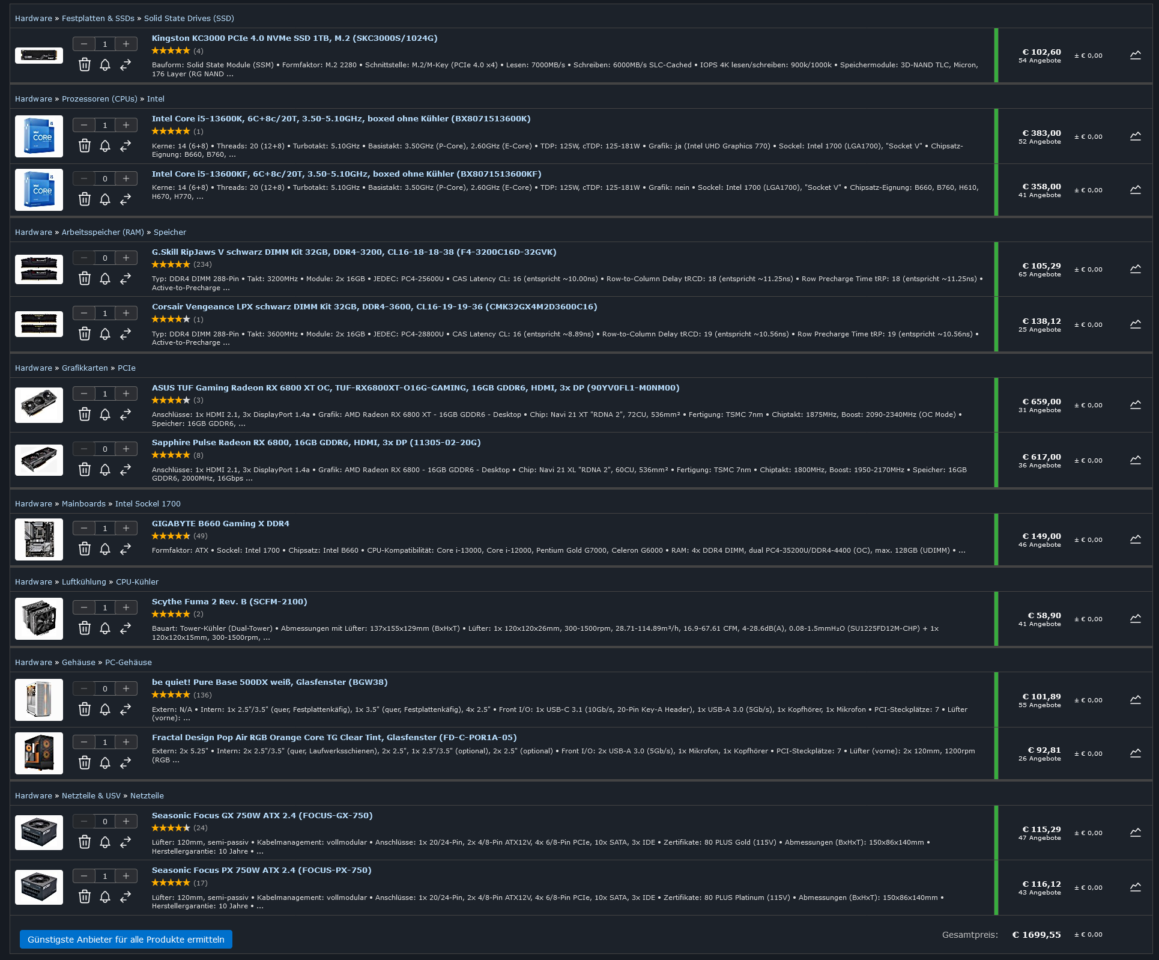Swap the G.Skill RipJaws V RAM item

click(126, 279)
